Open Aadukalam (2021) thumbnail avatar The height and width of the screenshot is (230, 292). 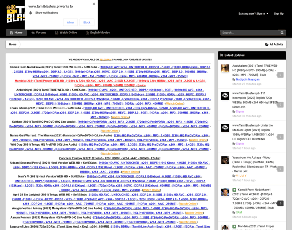click(x=225, y=68)
